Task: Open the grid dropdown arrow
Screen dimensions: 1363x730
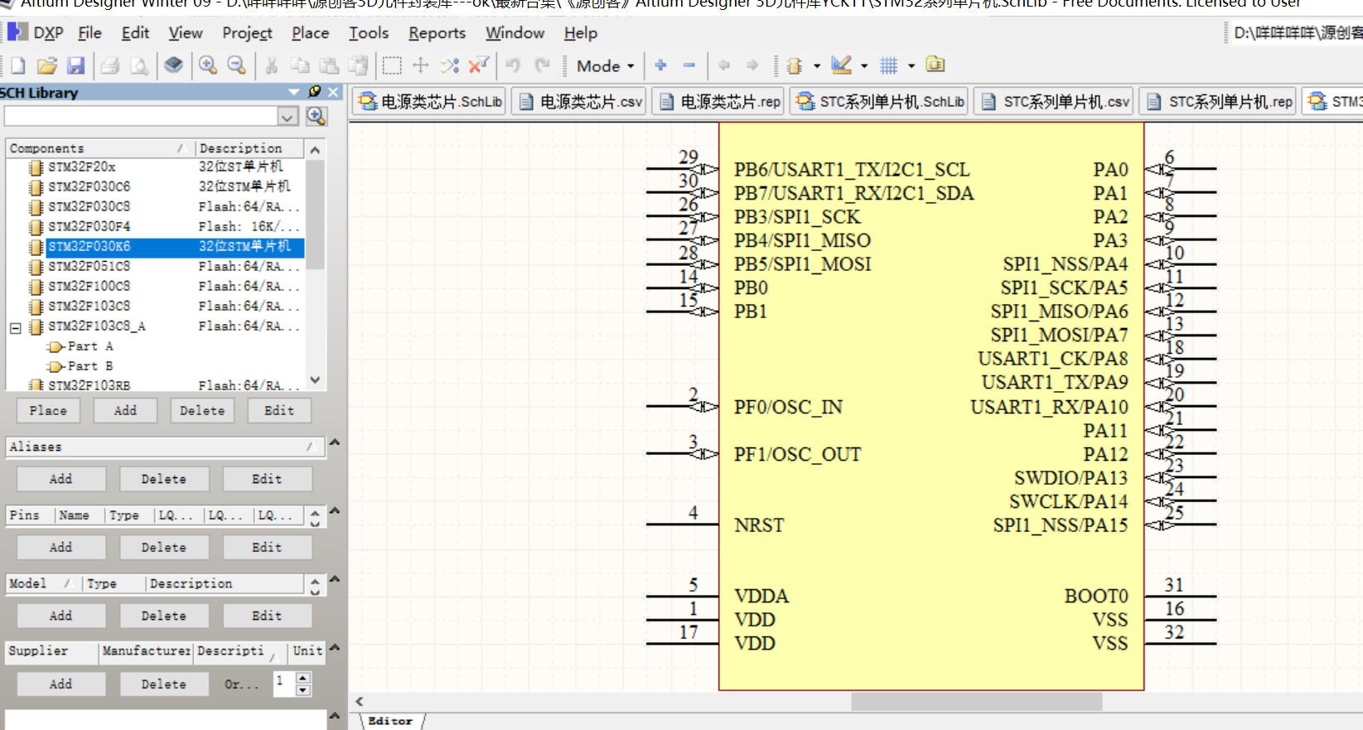Action: click(911, 66)
